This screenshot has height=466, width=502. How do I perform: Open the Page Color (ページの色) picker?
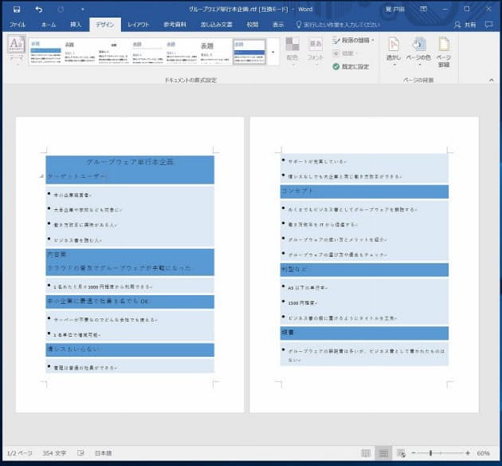click(x=419, y=49)
